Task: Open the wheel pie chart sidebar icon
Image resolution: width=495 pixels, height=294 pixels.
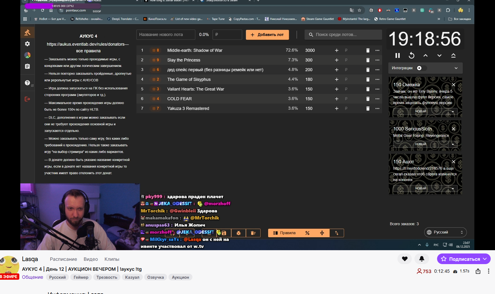Action: click(27, 55)
